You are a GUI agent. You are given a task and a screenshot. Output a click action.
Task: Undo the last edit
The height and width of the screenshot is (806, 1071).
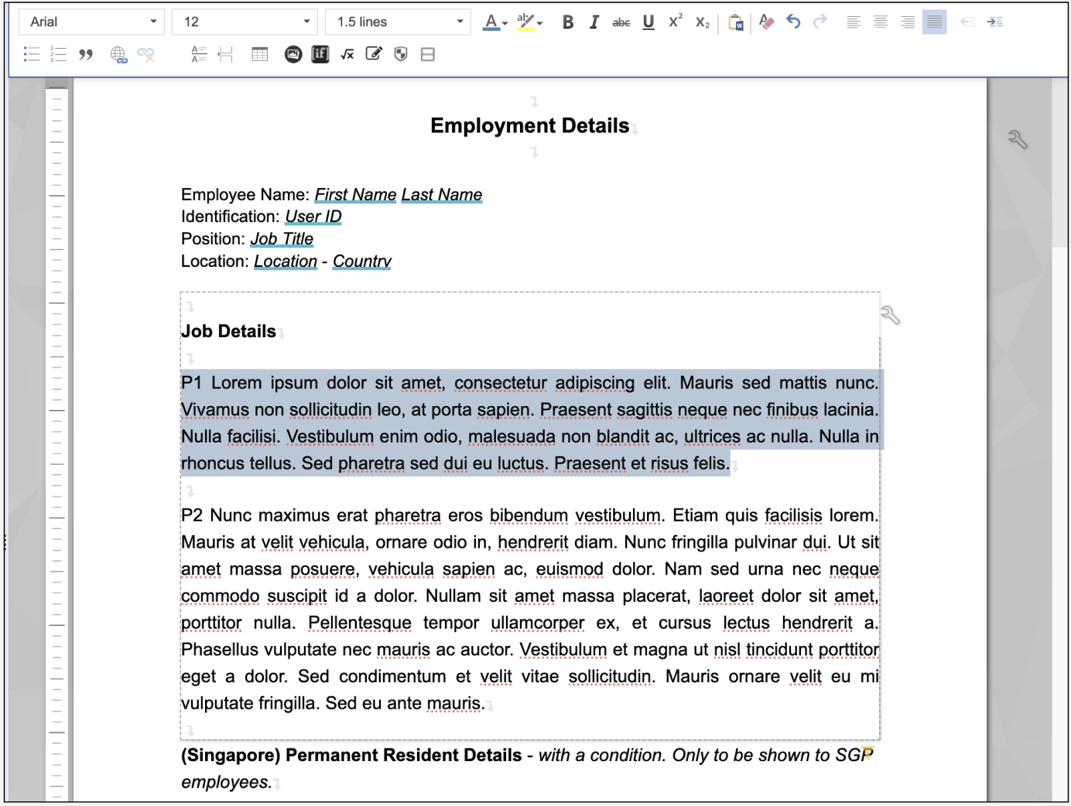793,22
